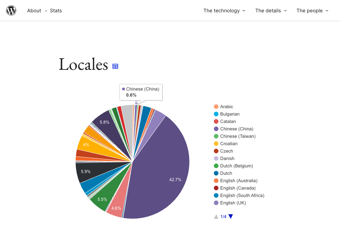Click the Arabic legend color dot

[x=216, y=107]
